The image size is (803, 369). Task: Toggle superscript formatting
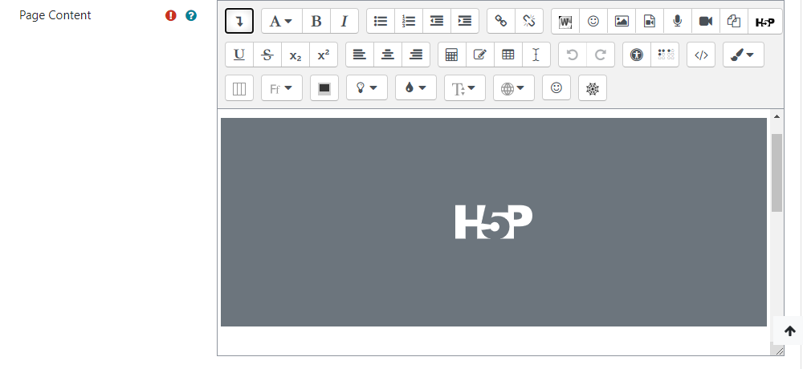coord(324,55)
